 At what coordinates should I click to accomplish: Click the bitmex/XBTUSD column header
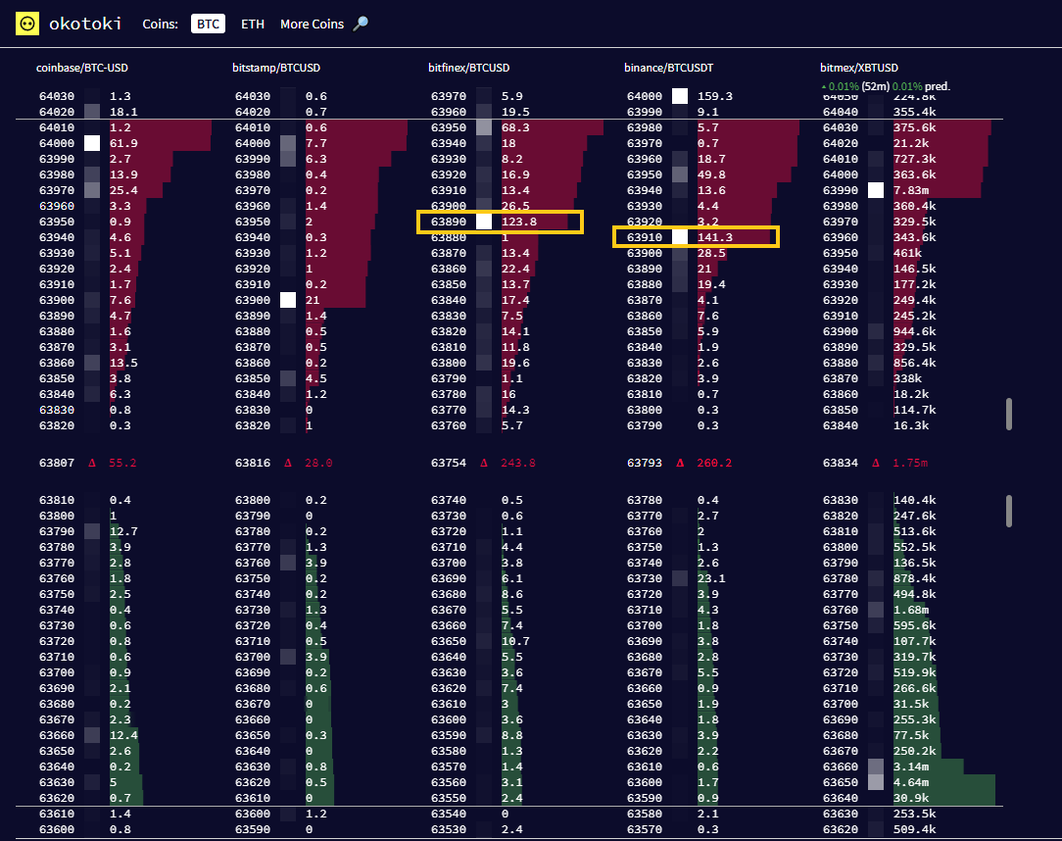point(859,68)
